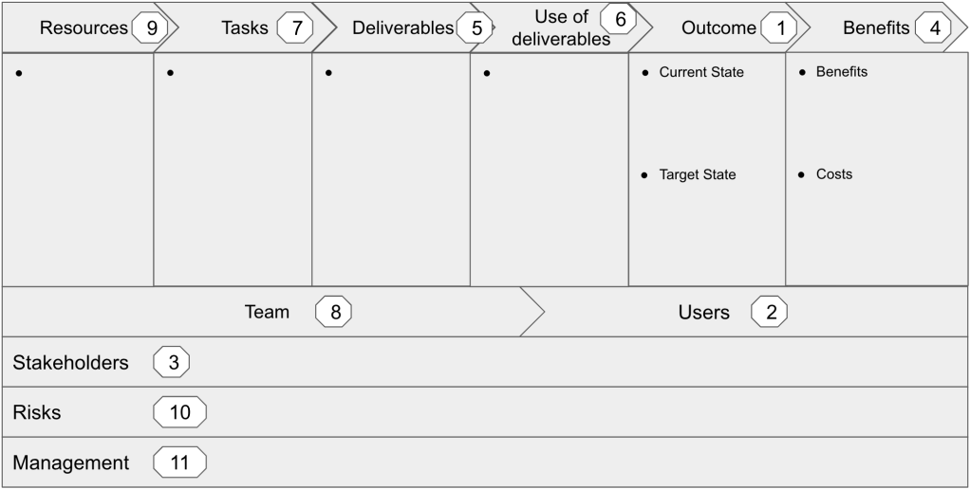Screen dimensions: 970x489
Task: Select the Target State bullet text
Action: point(698,174)
